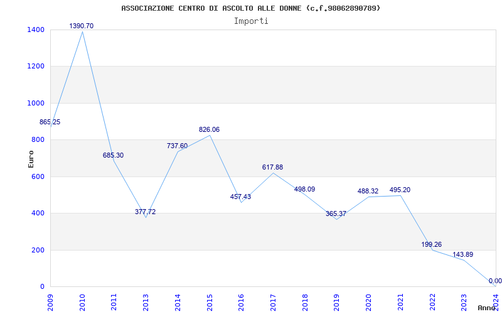Click the Importi subtitle
The image size is (502, 314).
click(x=251, y=21)
